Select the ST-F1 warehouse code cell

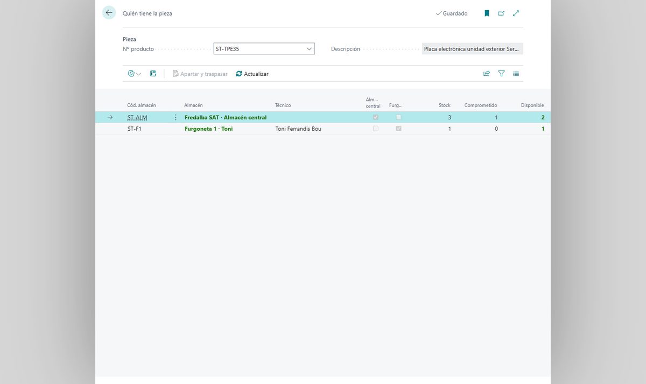tap(135, 129)
